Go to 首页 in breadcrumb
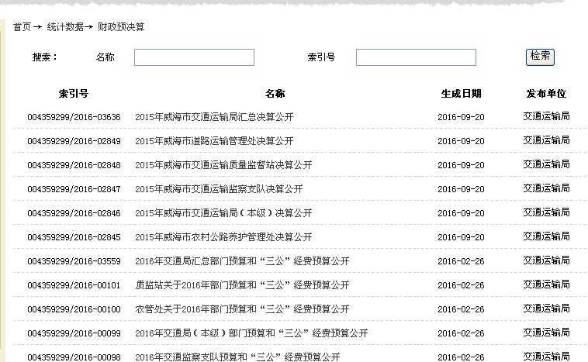 22,27
